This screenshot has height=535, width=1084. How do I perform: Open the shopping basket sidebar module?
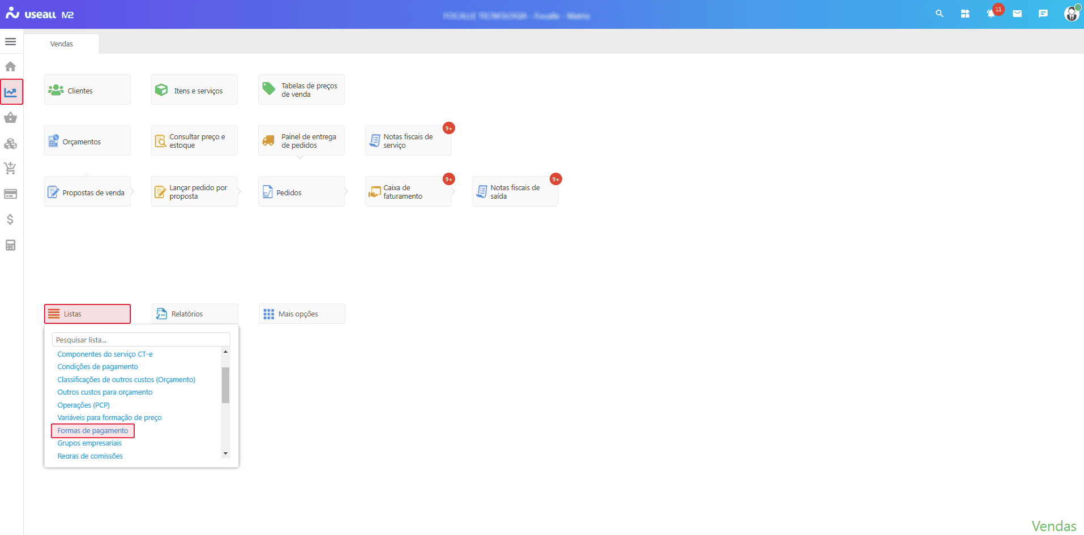[10, 118]
